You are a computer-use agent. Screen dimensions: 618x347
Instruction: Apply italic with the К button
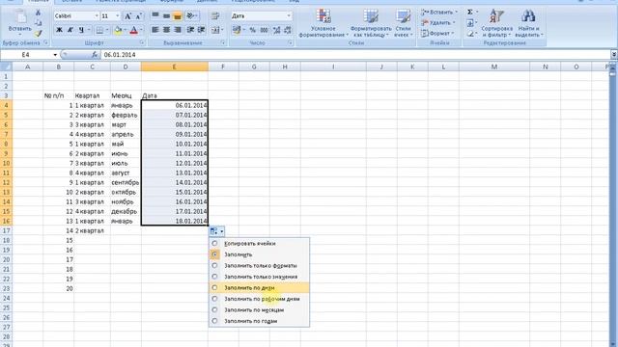70,30
